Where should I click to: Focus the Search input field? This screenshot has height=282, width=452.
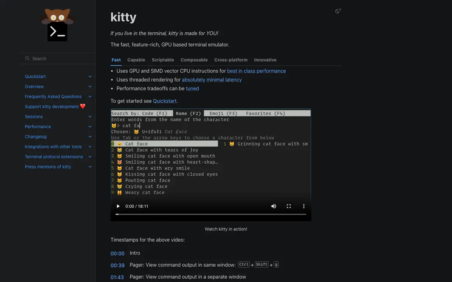[x=57, y=58]
